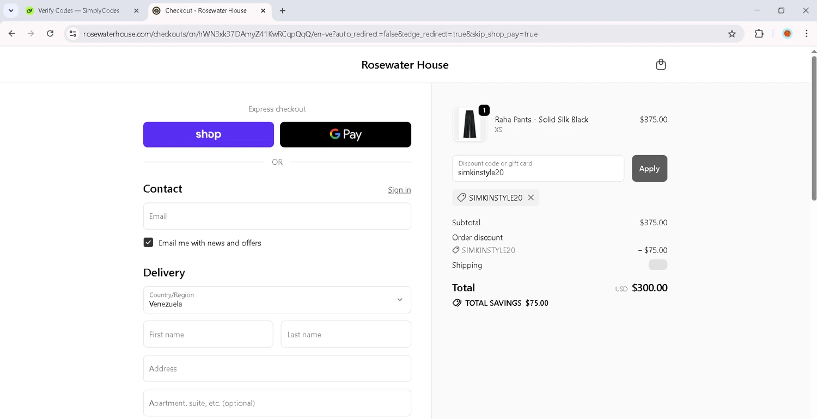Click the browser forward arrow

(31, 34)
